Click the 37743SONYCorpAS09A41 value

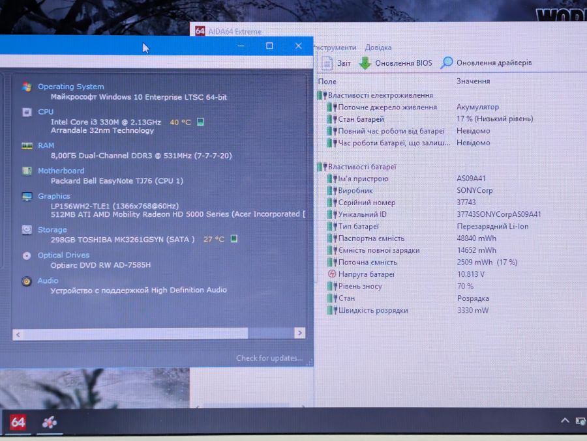click(x=499, y=214)
